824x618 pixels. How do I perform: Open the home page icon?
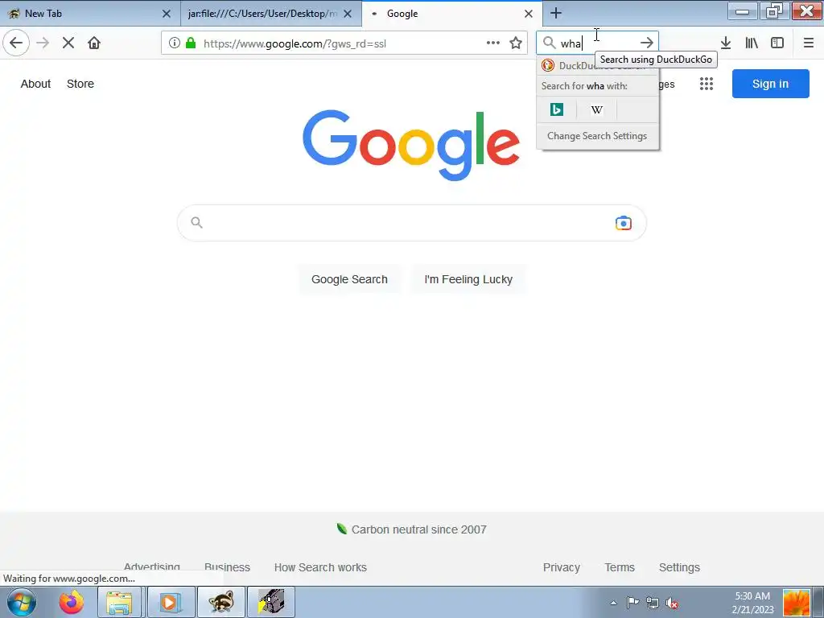click(x=94, y=43)
